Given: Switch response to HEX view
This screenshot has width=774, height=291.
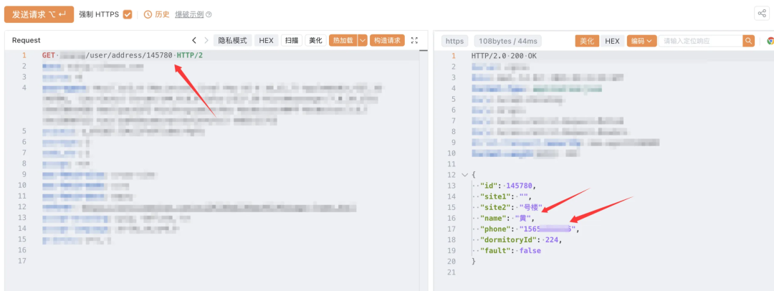Looking at the screenshot, I should (x=612, y=41).
